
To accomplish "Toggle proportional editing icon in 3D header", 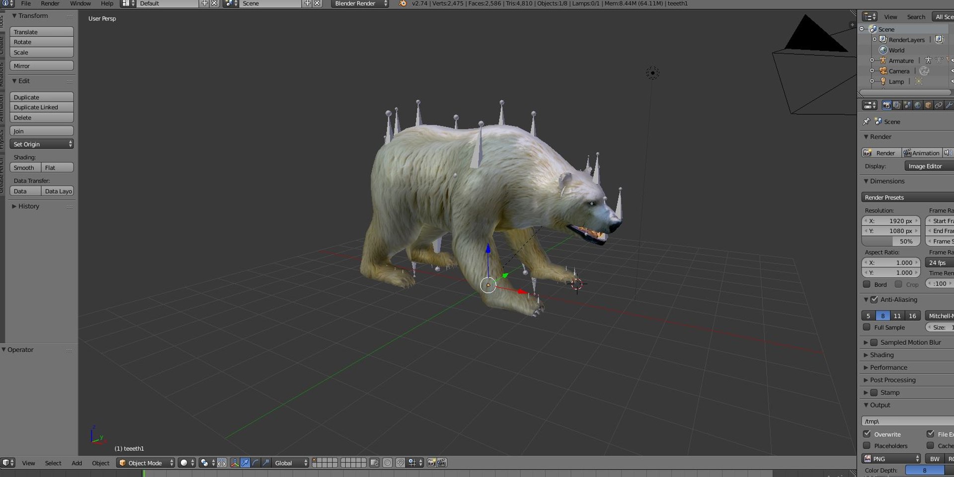I will point(388,463).
